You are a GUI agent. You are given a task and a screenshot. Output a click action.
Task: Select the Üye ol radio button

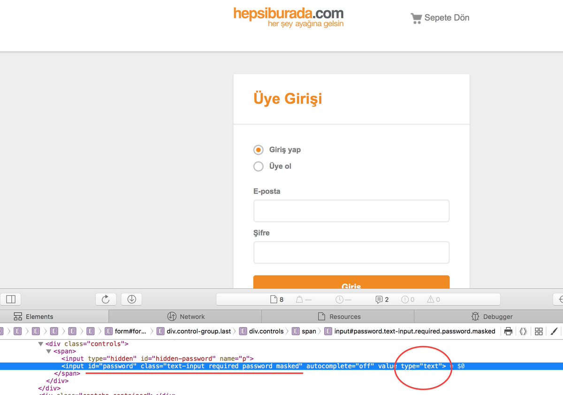[x=258, y=166]
